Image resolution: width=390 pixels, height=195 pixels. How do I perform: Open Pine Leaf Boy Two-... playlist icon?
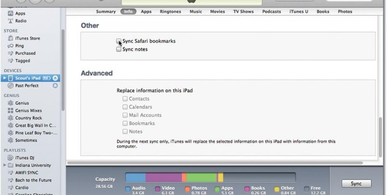point(10,133)
